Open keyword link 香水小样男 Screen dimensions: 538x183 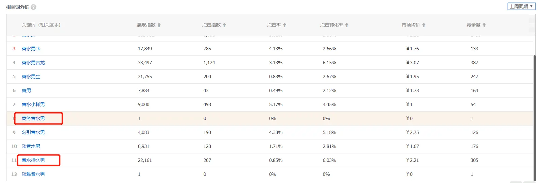pyautogui.click(x=33, y=104)
